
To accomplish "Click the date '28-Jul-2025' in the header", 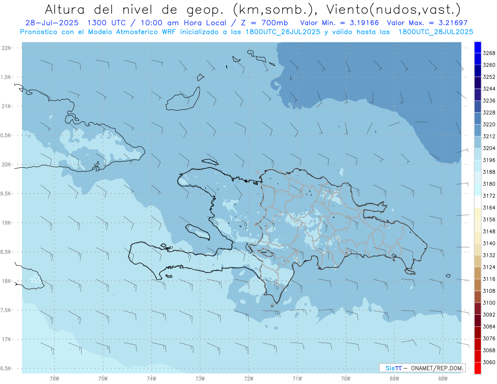I will pyautogui.click(x=53, y=23).
